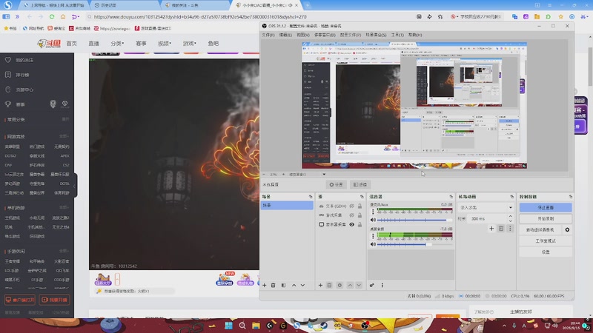Click the browser back arrow
The image size is (593, 333).
pos(30,16)
